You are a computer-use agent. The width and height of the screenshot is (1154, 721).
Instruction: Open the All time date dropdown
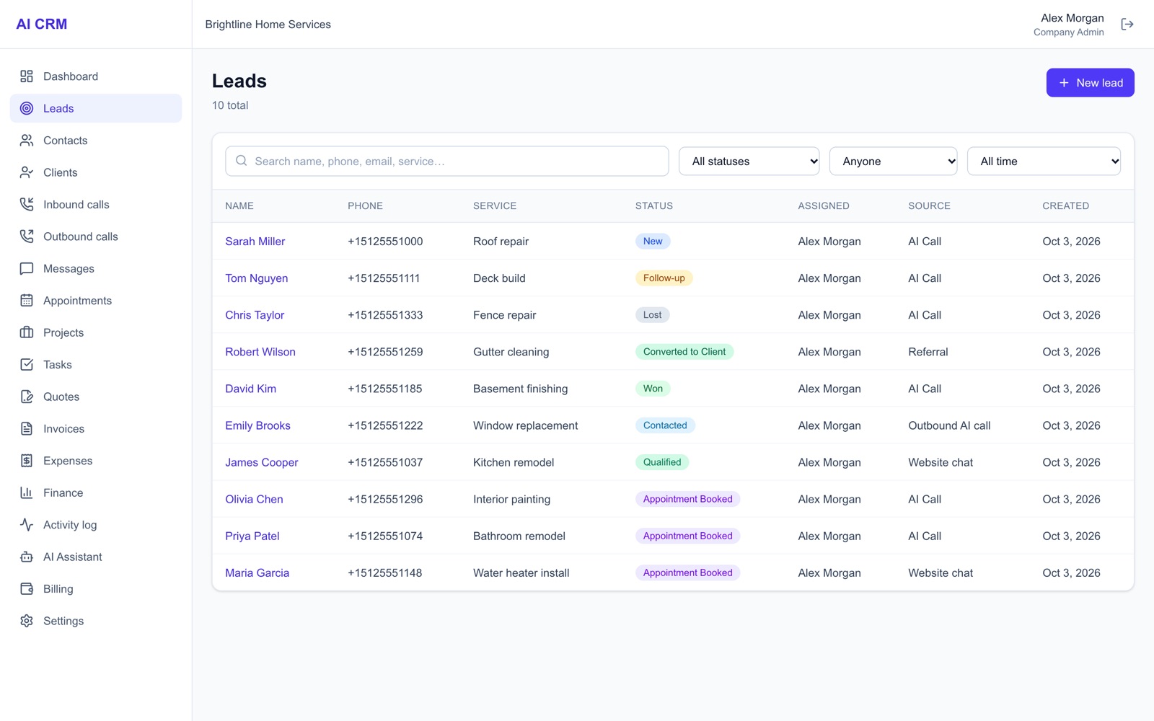click(x=1044, y=162)
